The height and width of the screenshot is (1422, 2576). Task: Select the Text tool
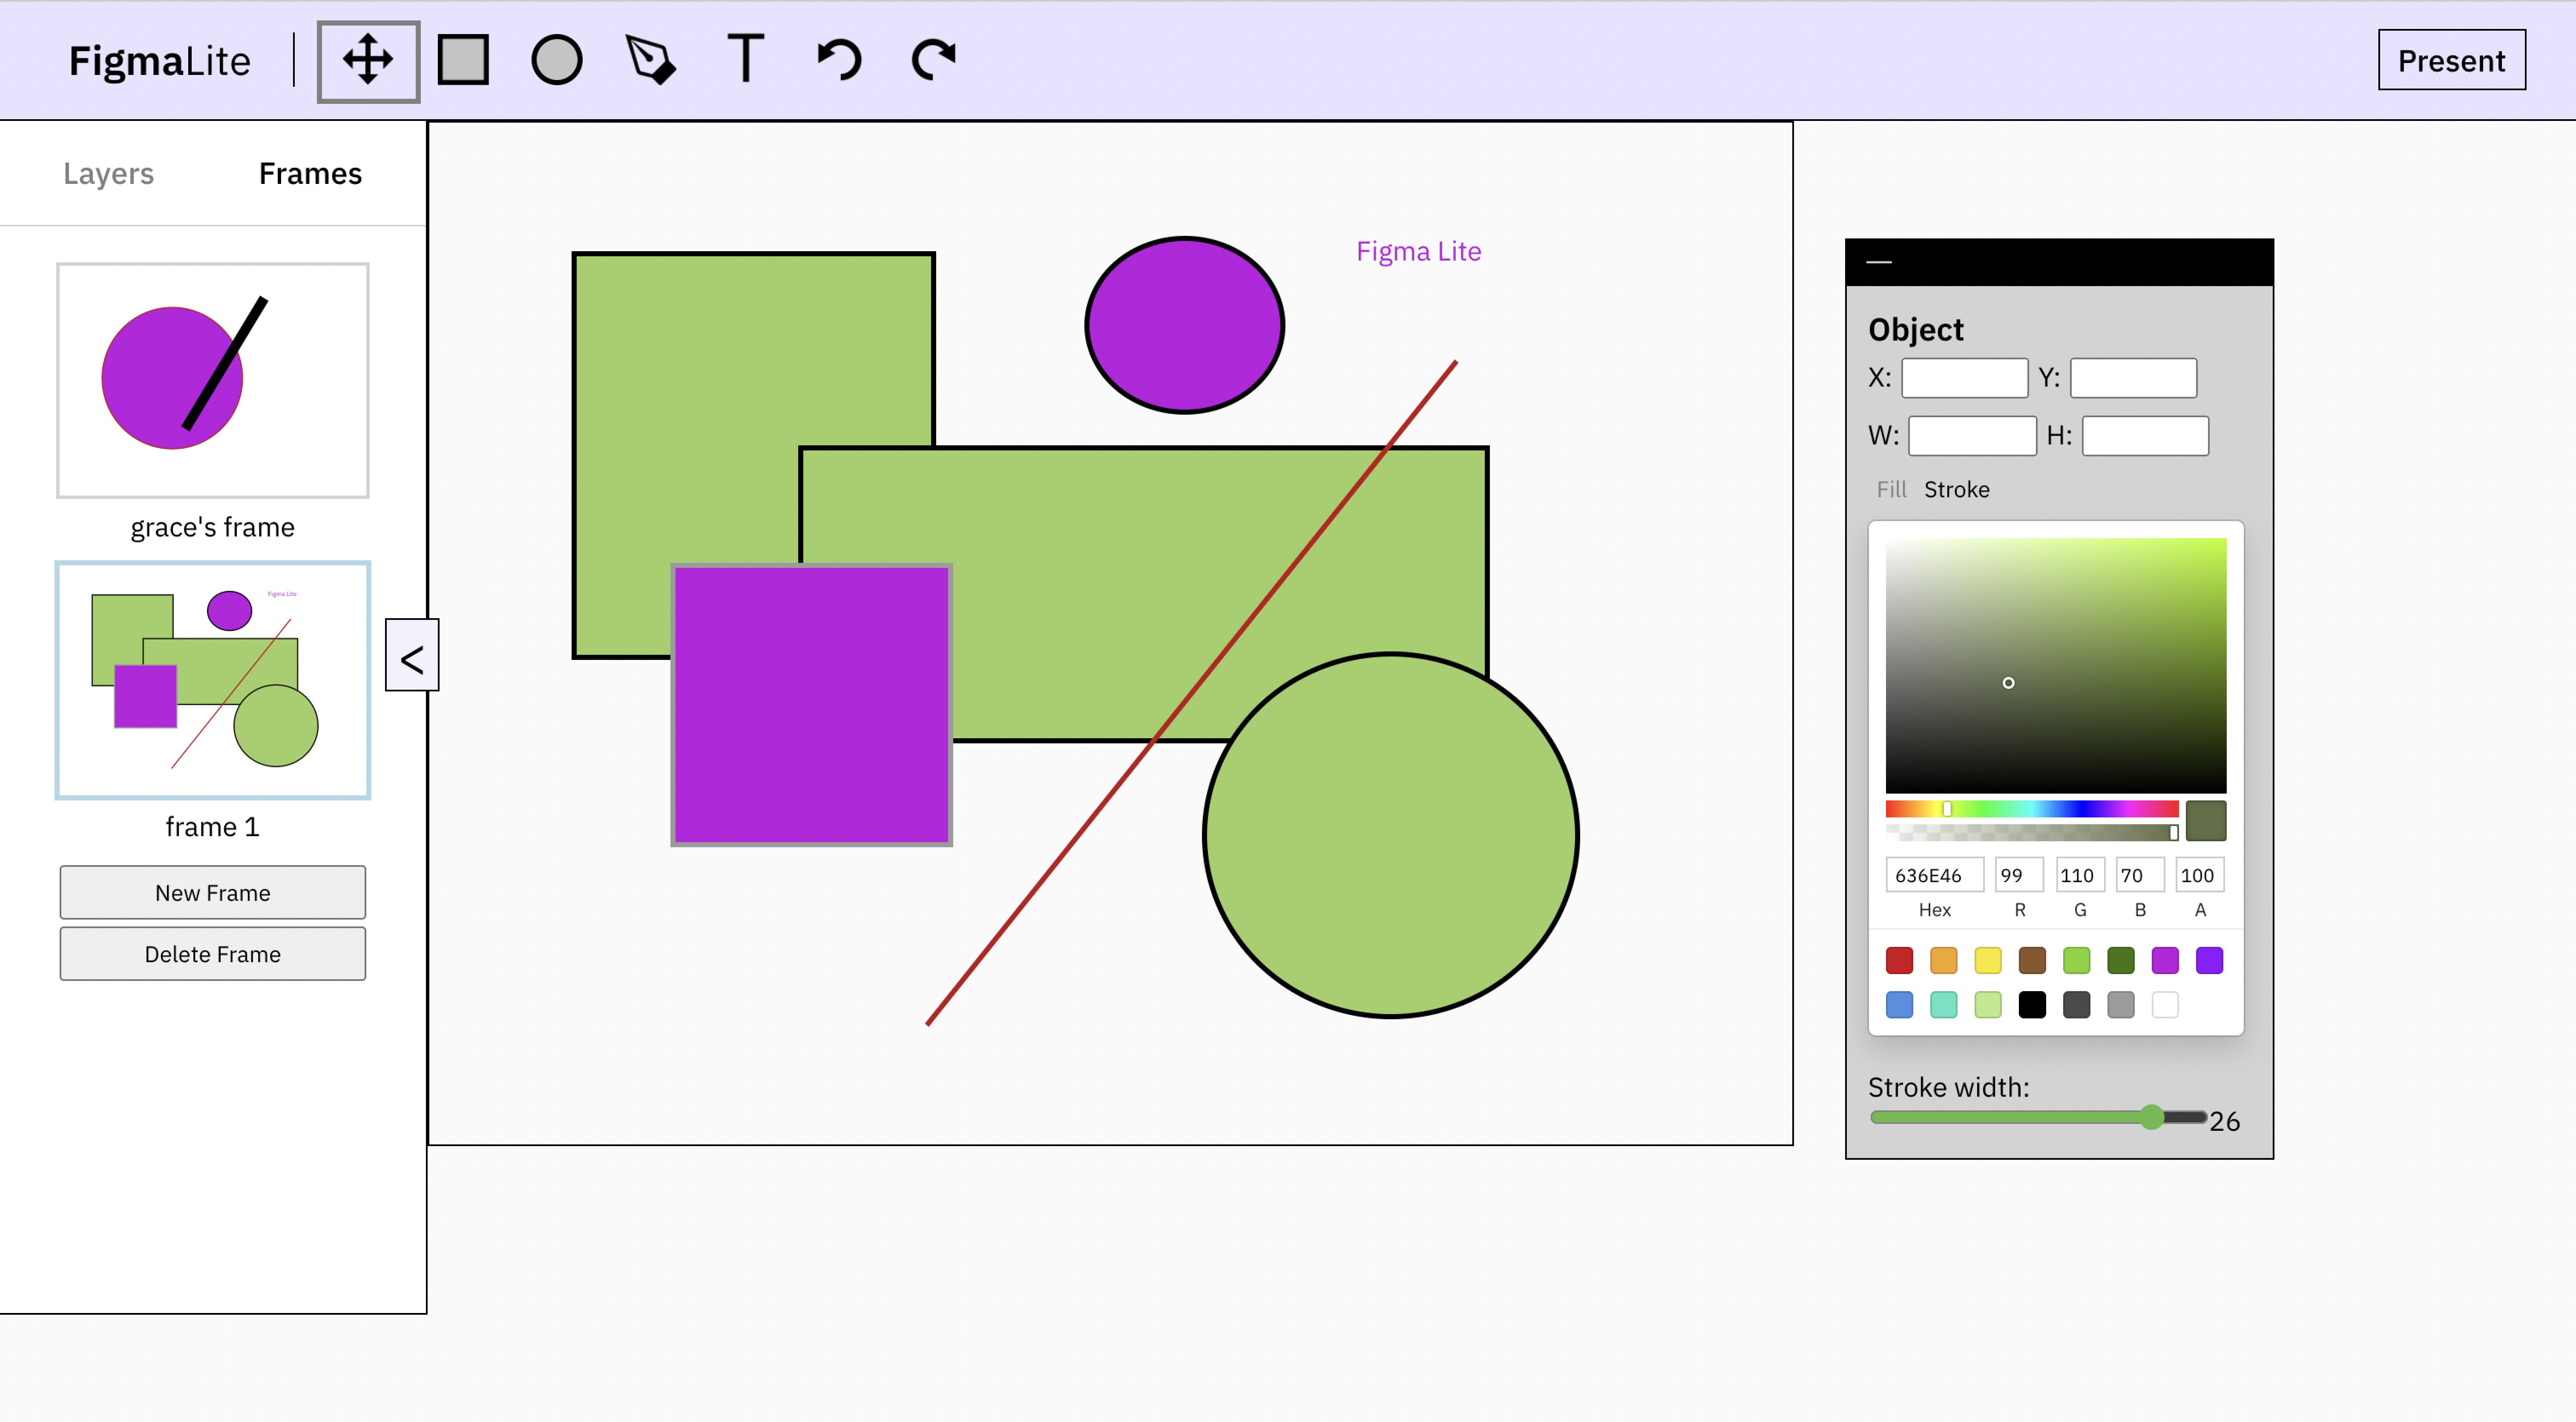745,59
